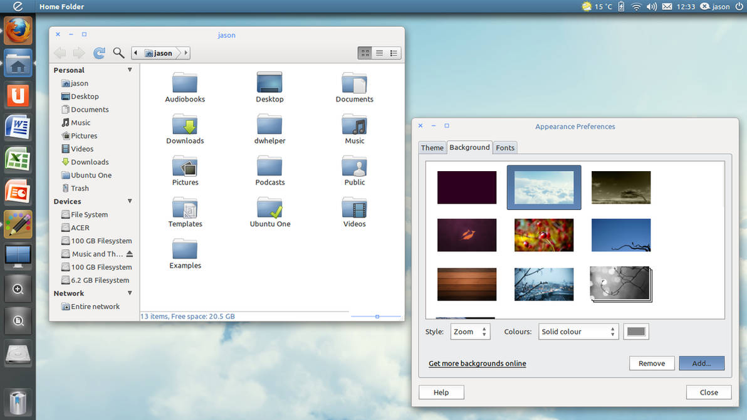Screen dimensions: 747x420
Task: Switch to compact view mode
Action: 394,53
